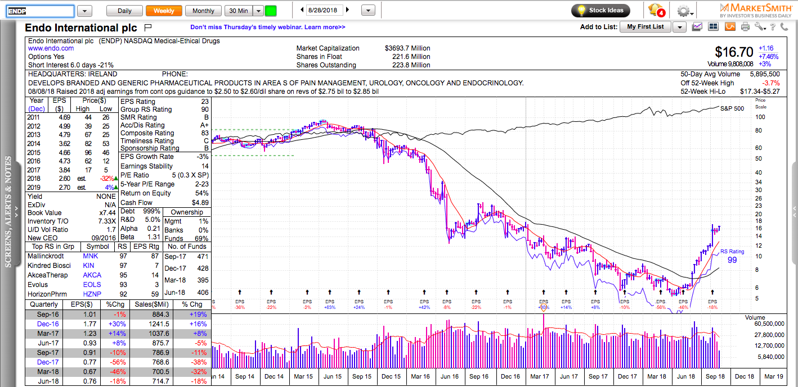798x387 pixels.
Task: Click the RS Rating 99 label on chart
Action: point(733,256)
